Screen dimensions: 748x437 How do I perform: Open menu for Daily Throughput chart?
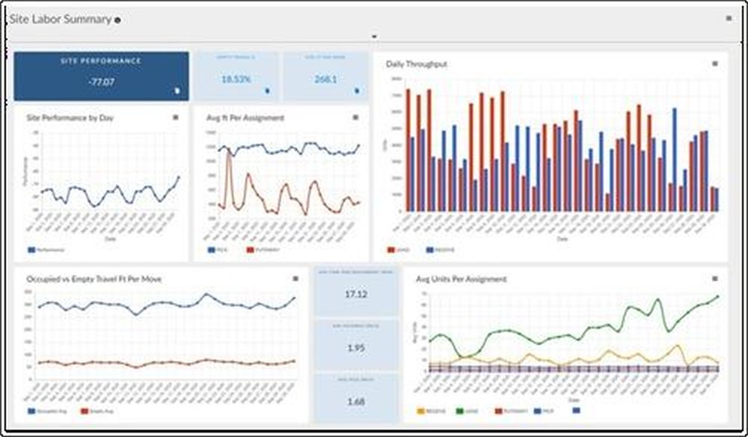pos(714,64)
